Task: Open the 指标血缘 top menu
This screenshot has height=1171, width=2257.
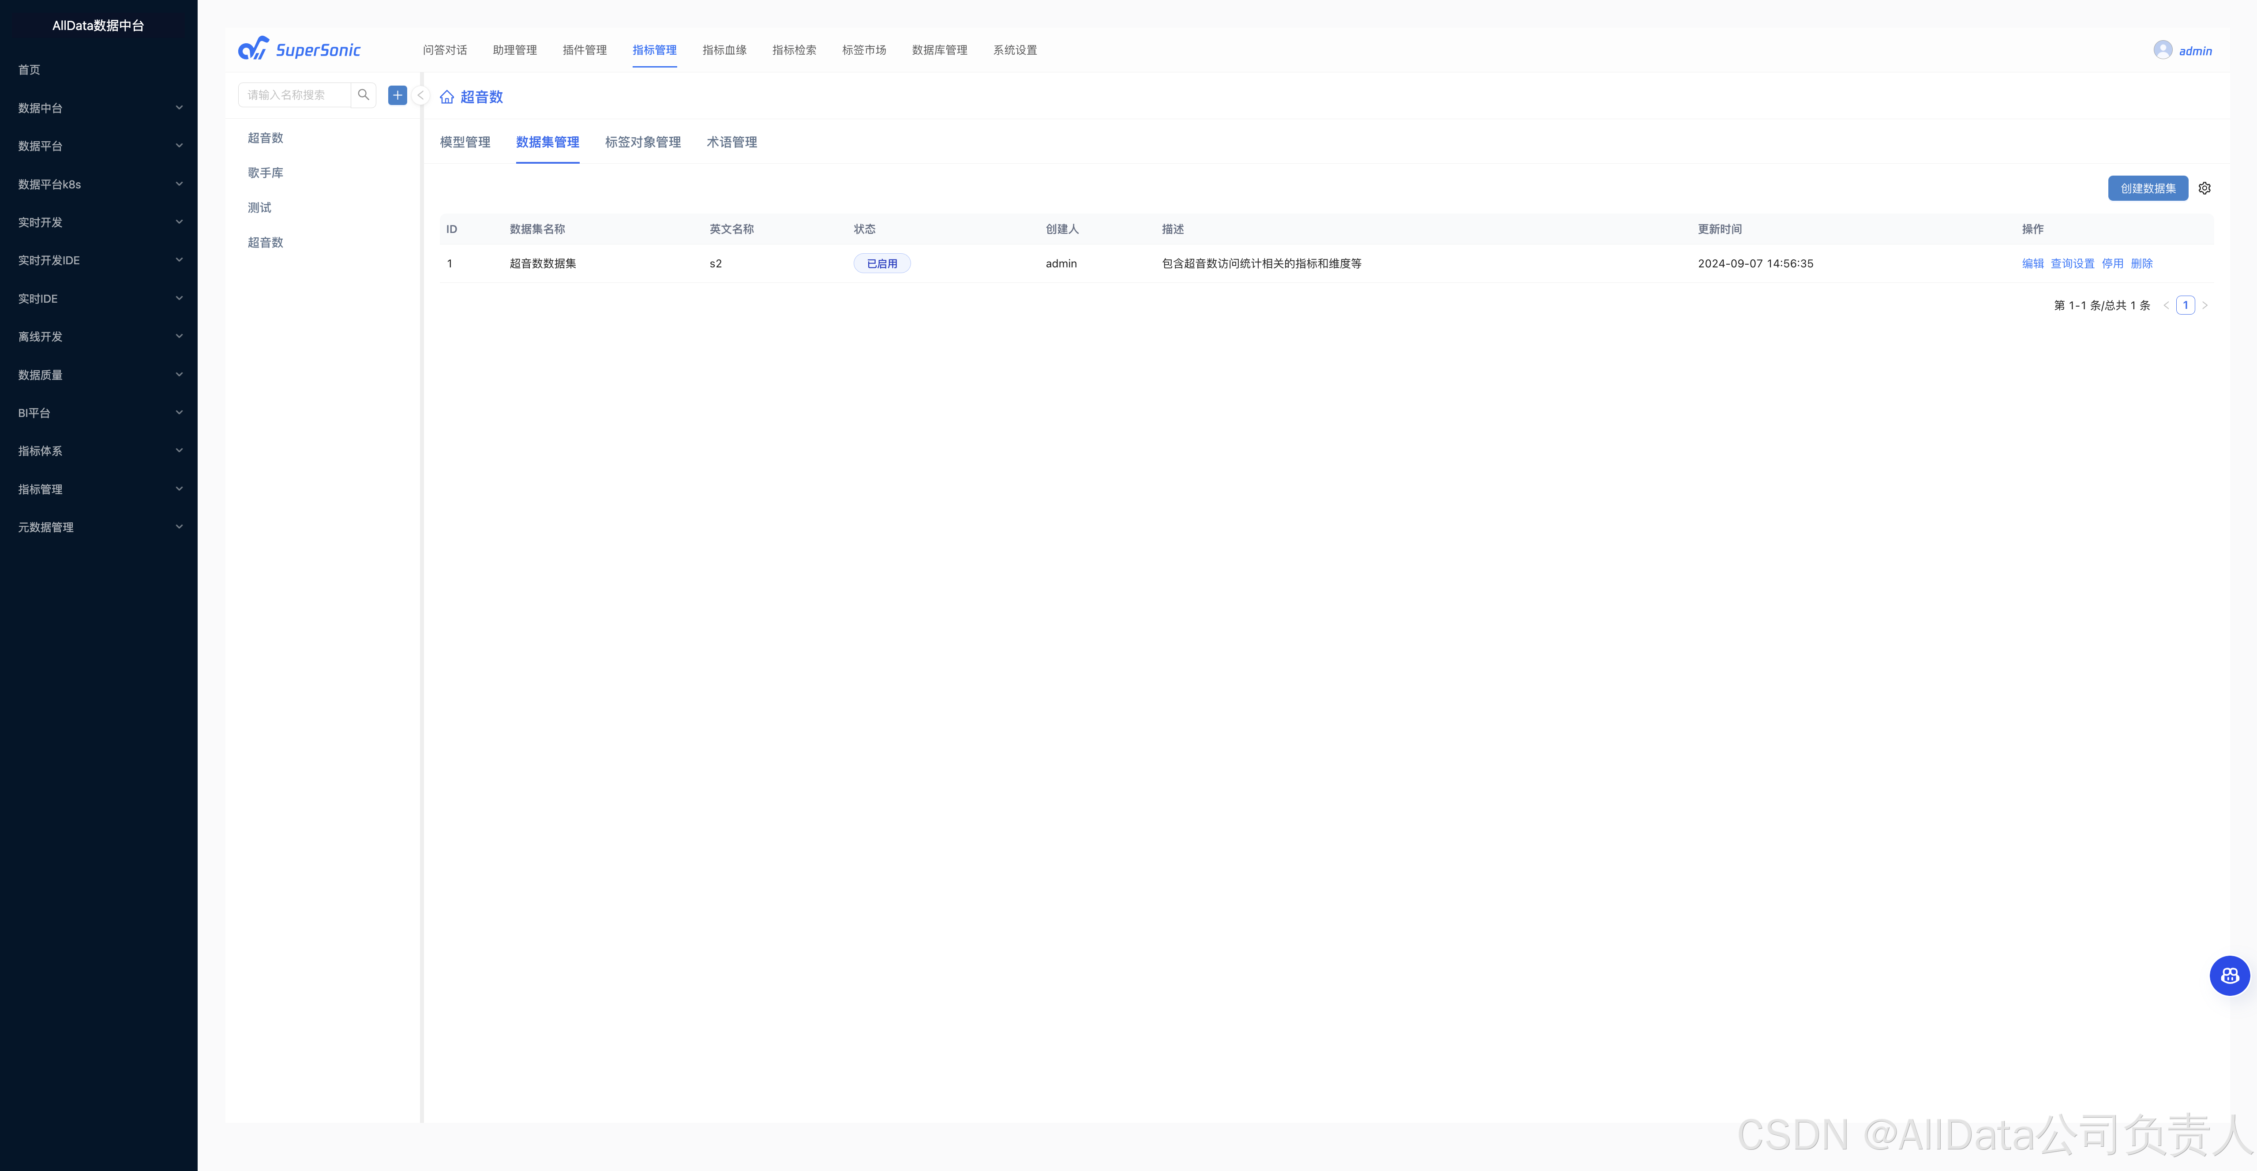Action: (724, 50)
